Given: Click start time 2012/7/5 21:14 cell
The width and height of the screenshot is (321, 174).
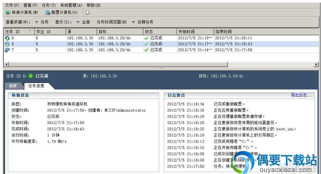Looking at the screenshot, I should pos(195,50).
